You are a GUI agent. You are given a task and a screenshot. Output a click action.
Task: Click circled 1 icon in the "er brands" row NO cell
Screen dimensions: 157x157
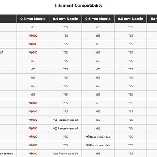pyautogui.click(x=31, y=154)
